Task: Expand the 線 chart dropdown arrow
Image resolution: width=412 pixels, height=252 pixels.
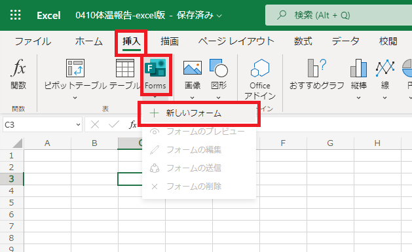Action: (x=385, y=98)
